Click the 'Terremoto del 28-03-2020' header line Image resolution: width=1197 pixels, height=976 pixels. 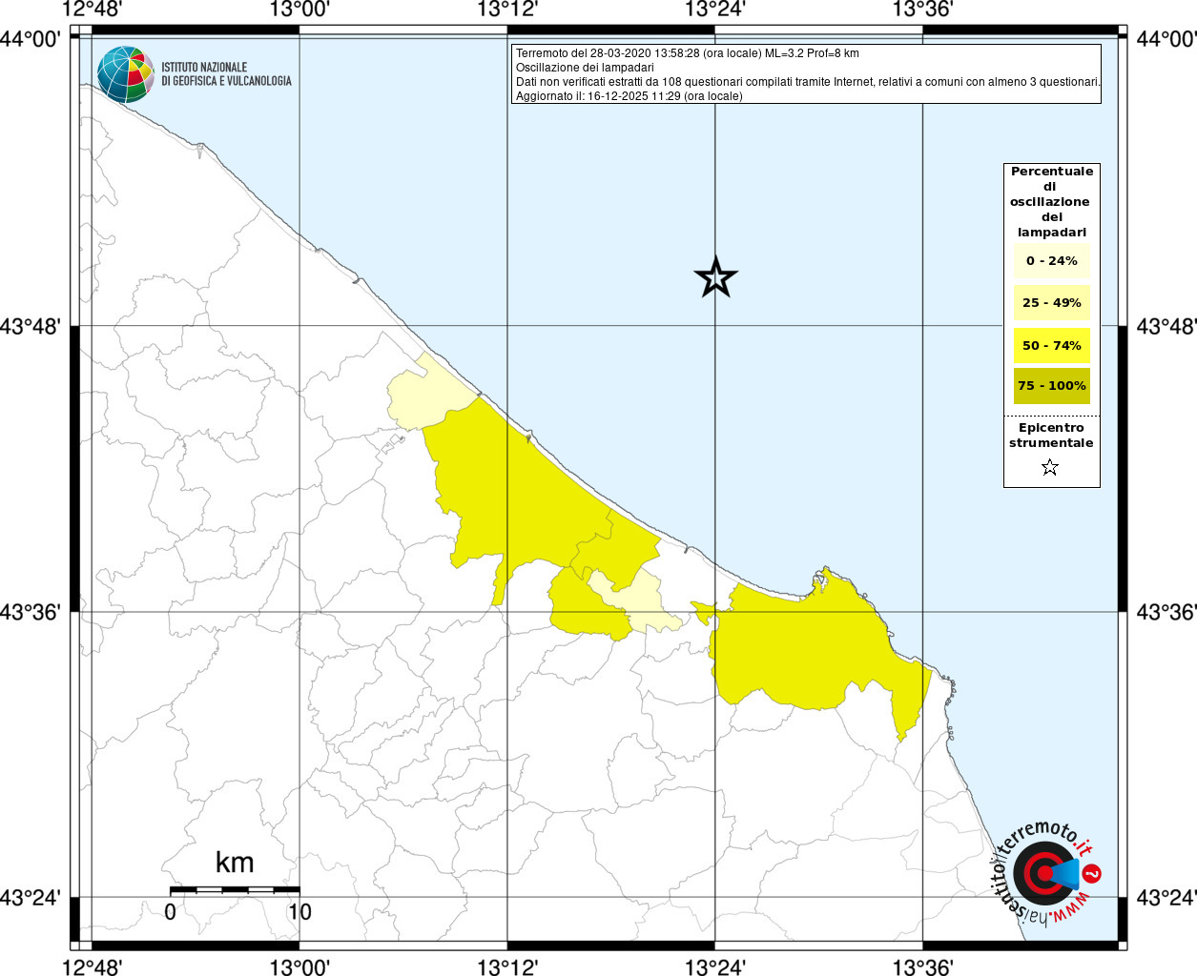pos(687,53)
